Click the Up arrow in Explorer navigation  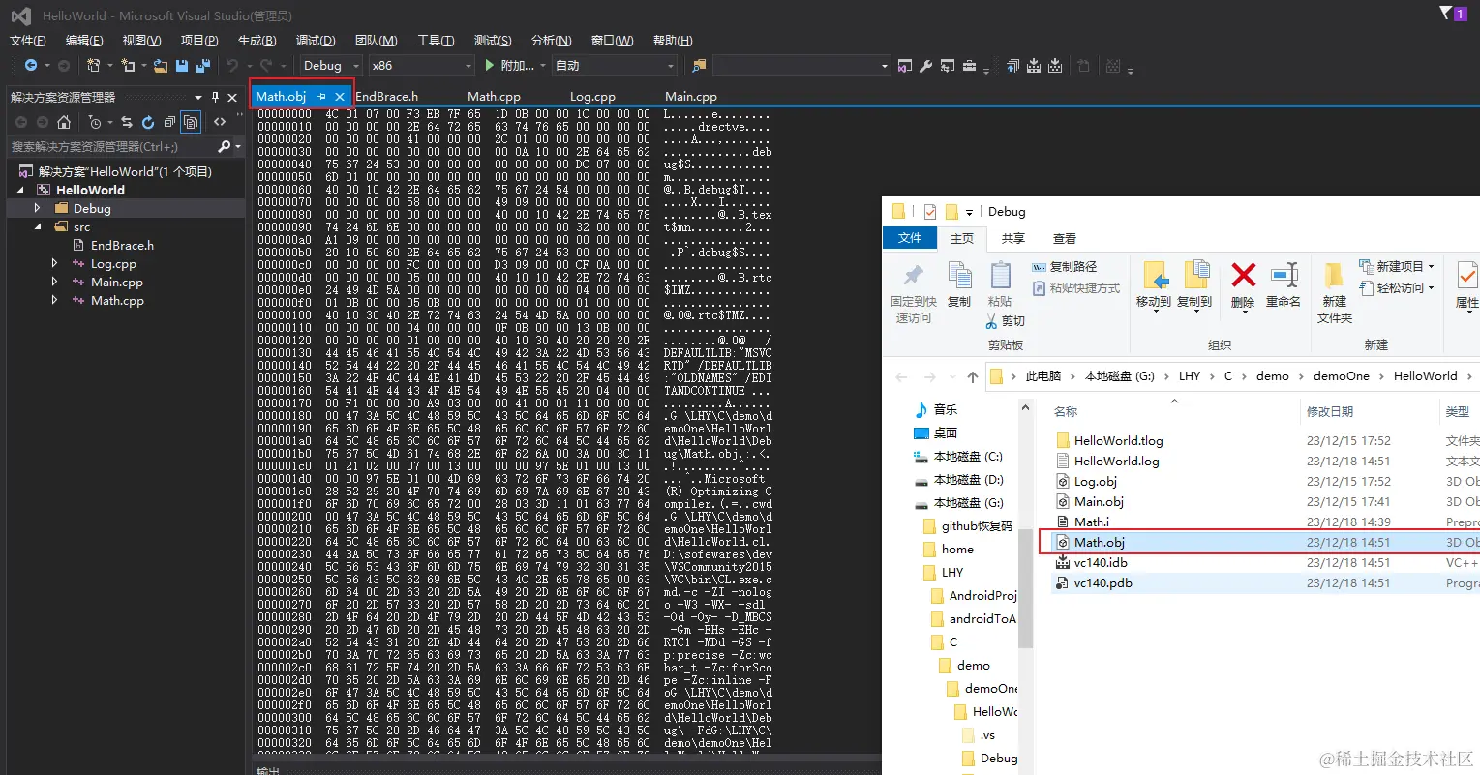point(972,376)
